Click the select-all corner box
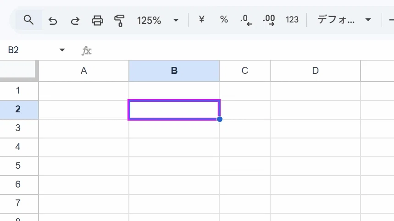Image resolution: width=394 pixels, height=221 pixels. (x=18, y=70)
